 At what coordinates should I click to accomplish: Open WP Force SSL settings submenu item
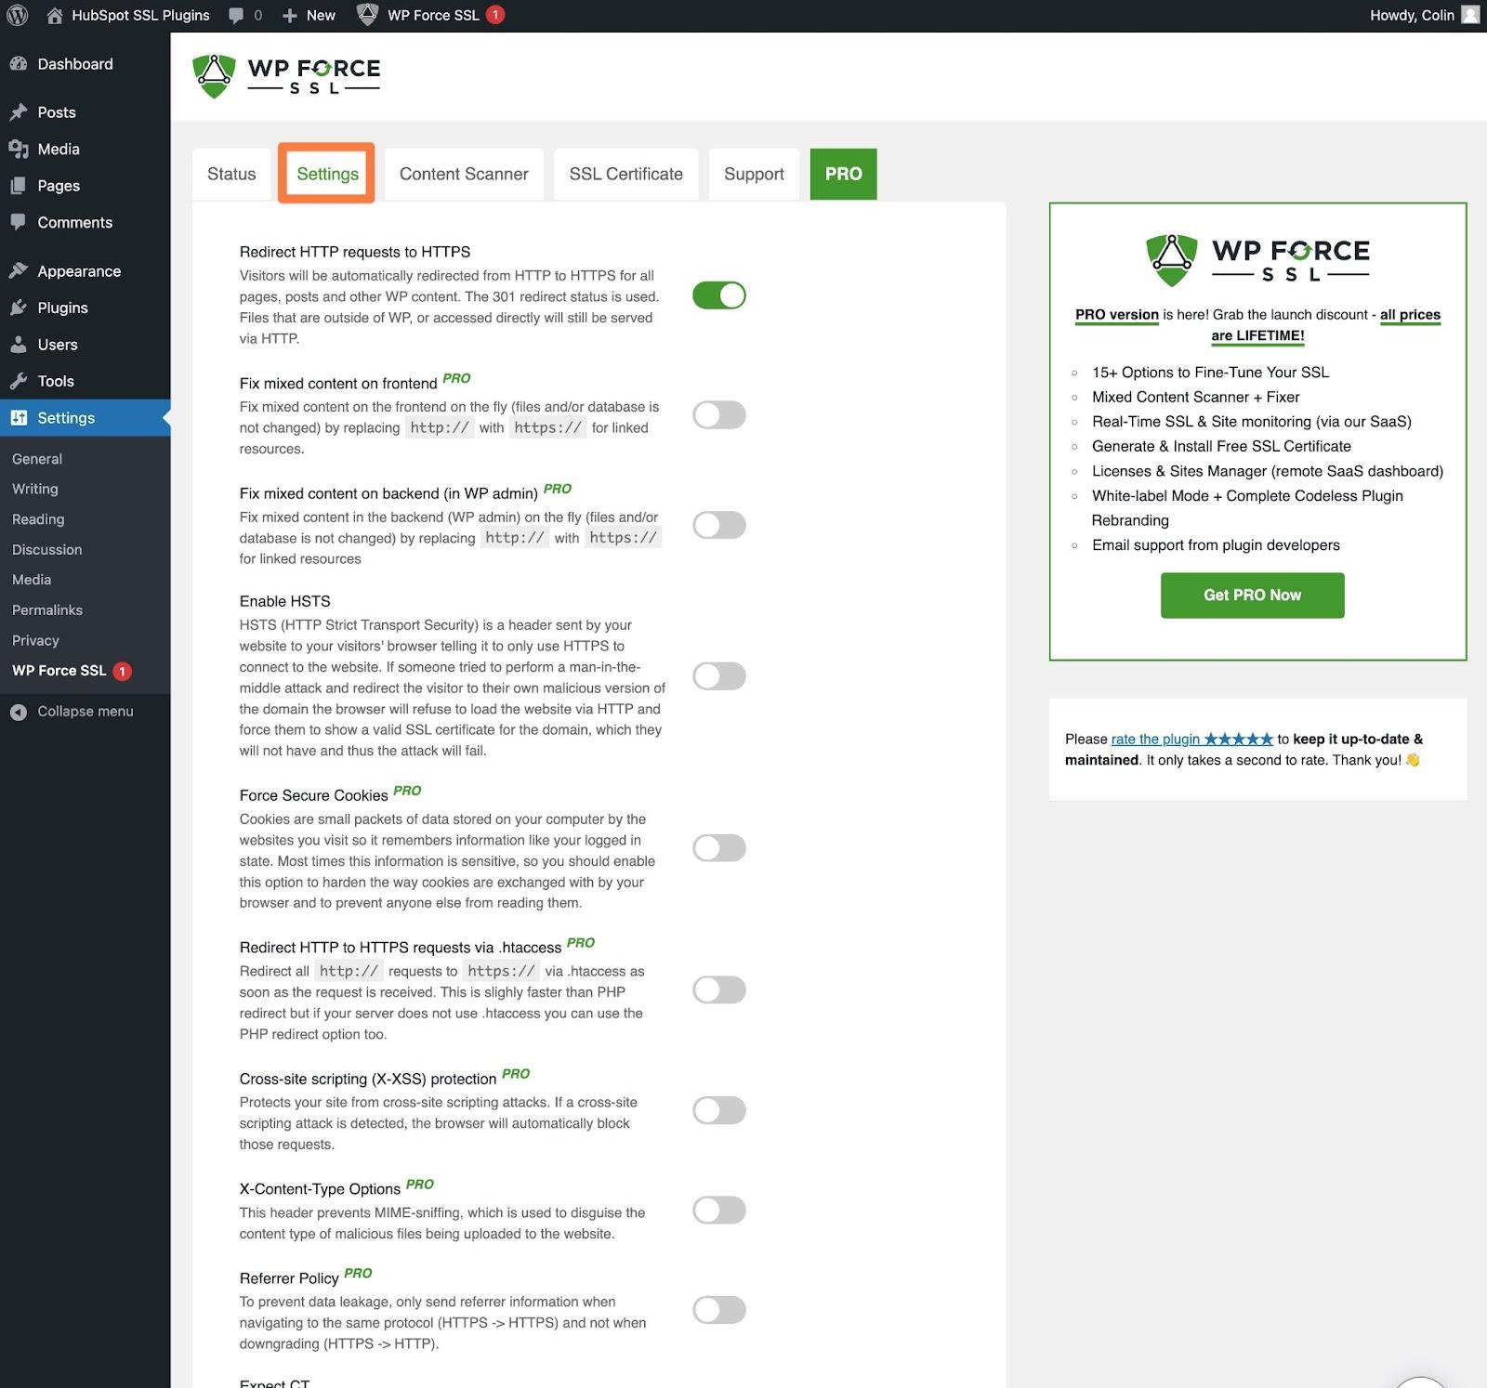pos(59,671)
